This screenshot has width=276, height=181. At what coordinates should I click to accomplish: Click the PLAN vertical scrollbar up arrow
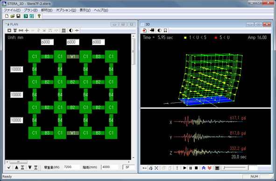pos(133,36)
